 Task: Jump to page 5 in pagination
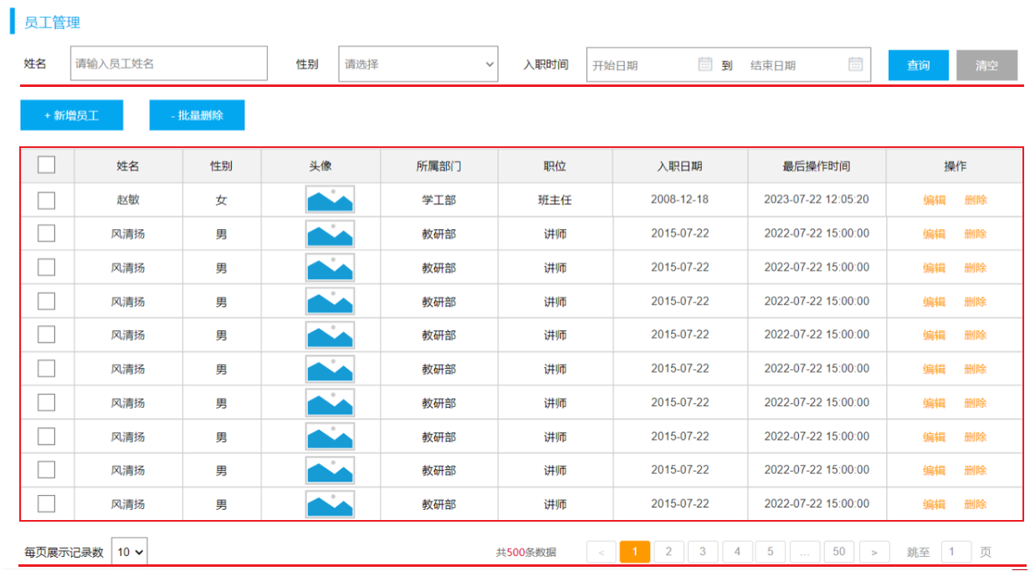771,552
